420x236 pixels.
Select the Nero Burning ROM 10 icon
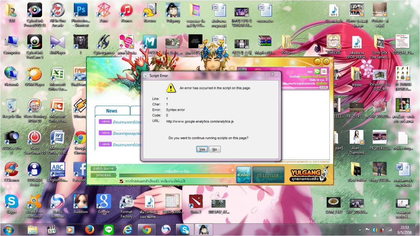coord(35,110)
